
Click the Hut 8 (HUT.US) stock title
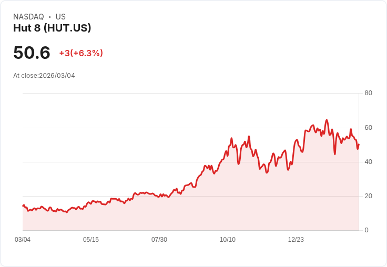pos(52,28)
